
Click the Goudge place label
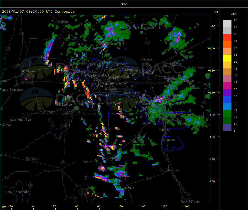[x=121, y=83]
